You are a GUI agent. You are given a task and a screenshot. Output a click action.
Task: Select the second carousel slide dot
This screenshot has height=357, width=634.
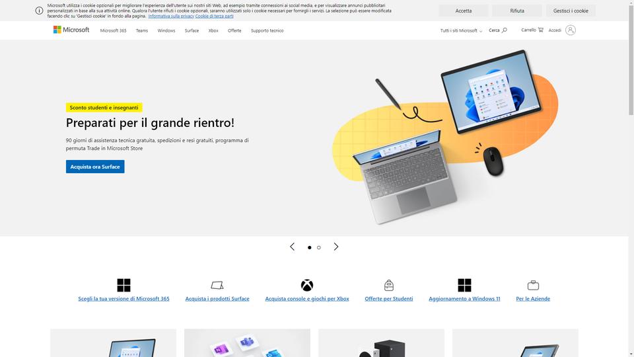[x=318, y=247]
